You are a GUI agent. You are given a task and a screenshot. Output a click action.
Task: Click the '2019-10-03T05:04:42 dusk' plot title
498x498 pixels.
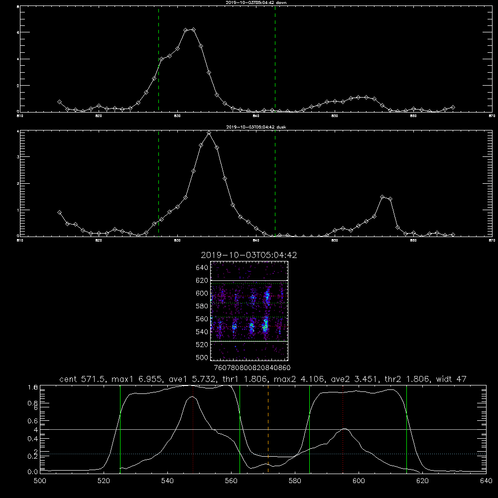pyautogui.click(x=256, y=127)
